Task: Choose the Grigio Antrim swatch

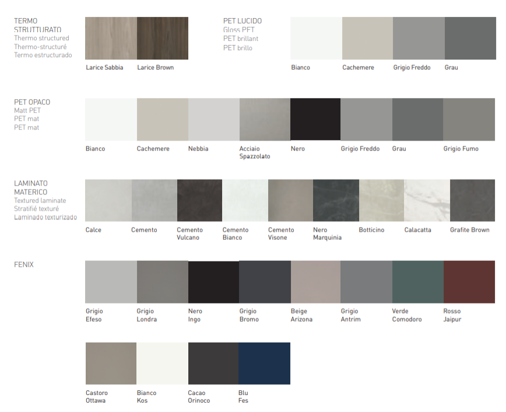Action: 366,282
